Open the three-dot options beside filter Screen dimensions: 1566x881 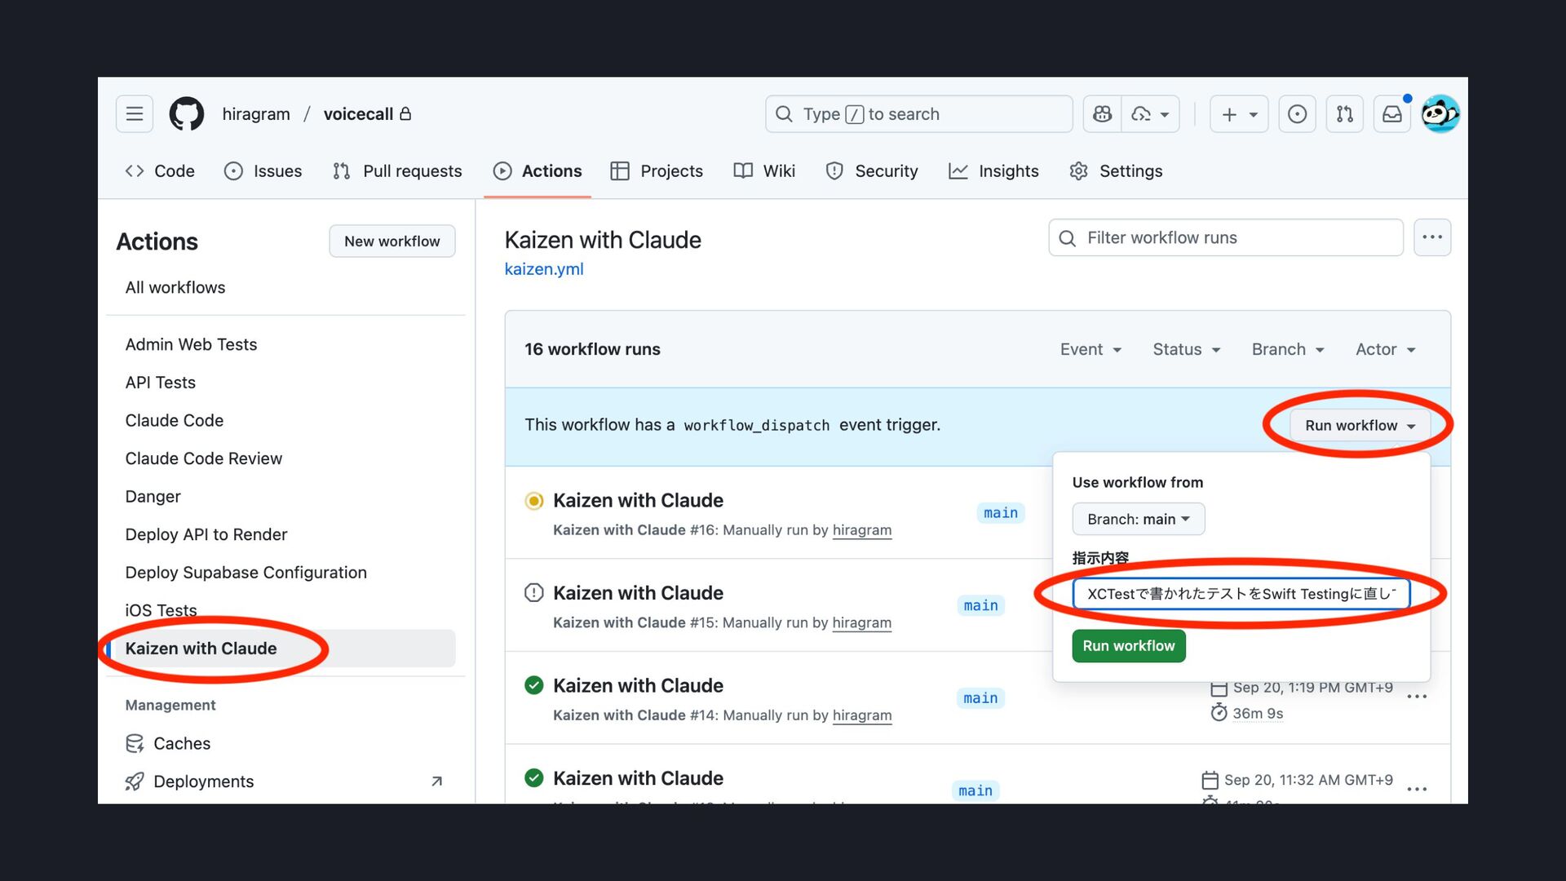1432,238
